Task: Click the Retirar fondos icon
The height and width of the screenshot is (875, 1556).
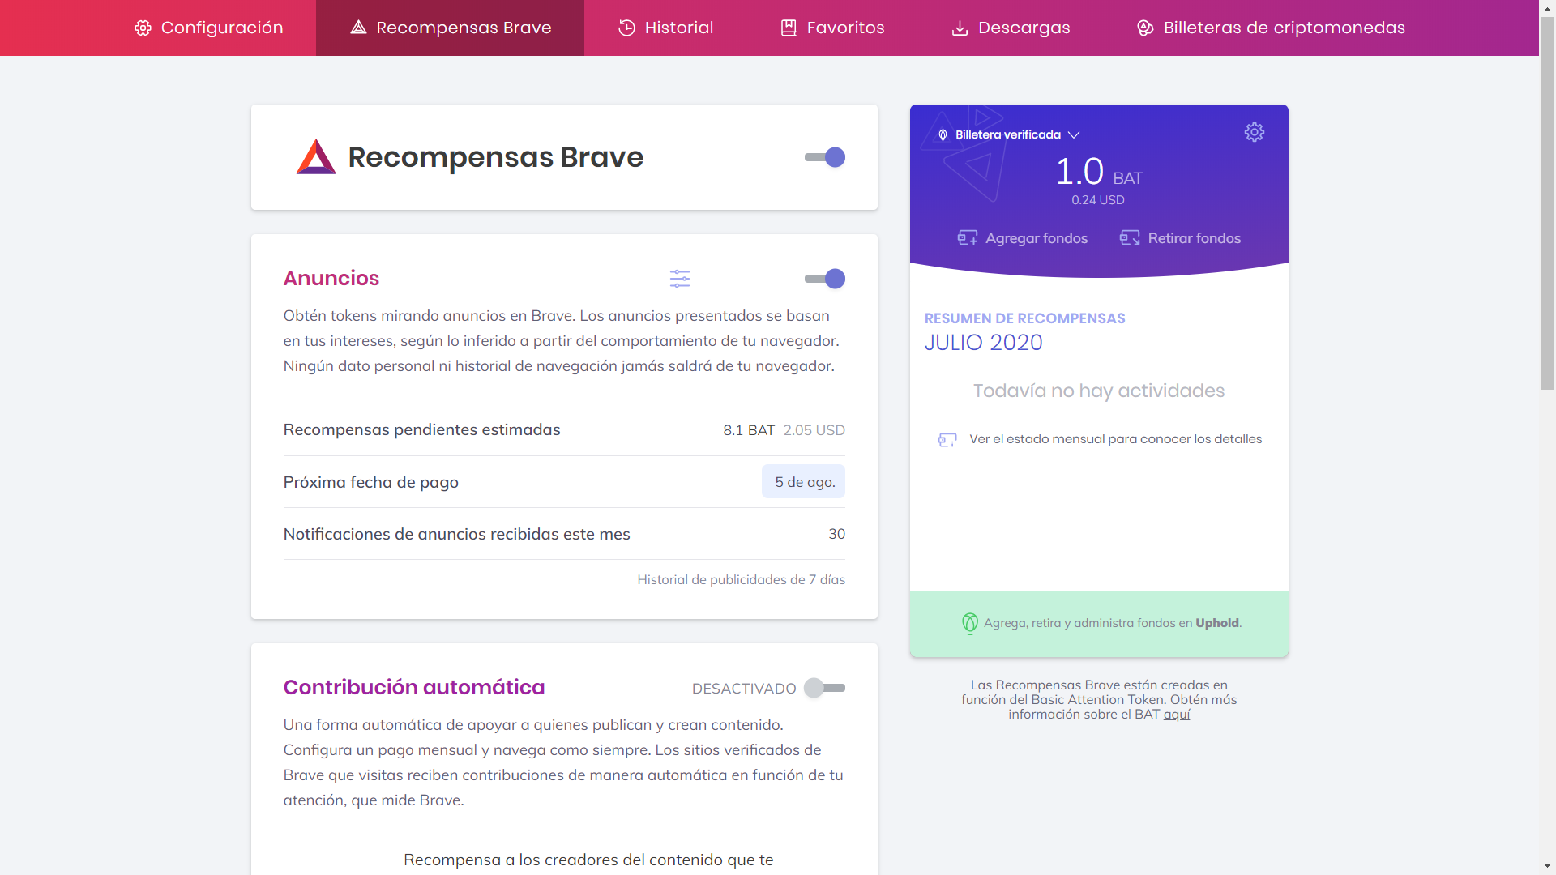Action: click(1130, 238)
